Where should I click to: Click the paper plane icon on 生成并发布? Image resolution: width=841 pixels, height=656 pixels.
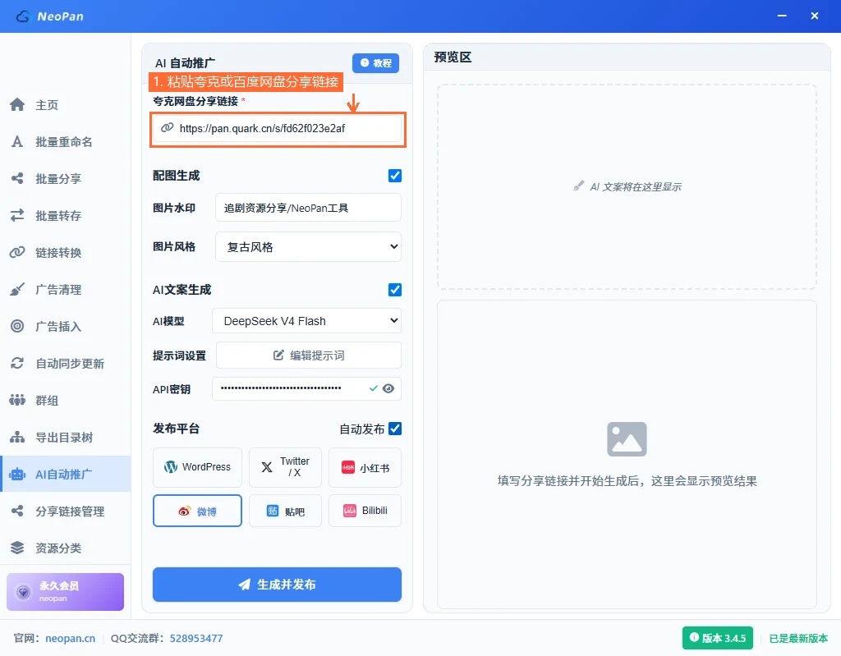245,584
